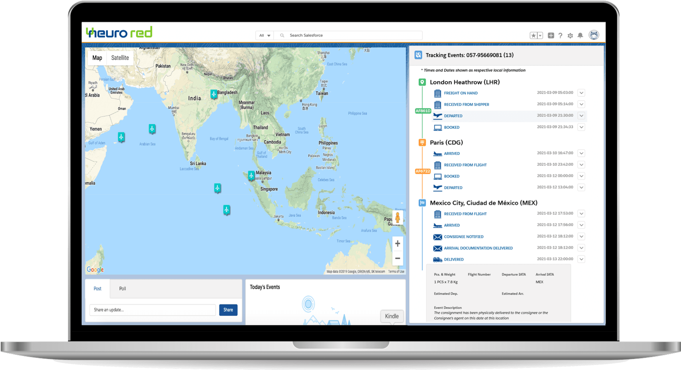The image size is (681, 370).
Task: Click the 1 PCS x 7.8 Kg value
Action: coord(446,282)
